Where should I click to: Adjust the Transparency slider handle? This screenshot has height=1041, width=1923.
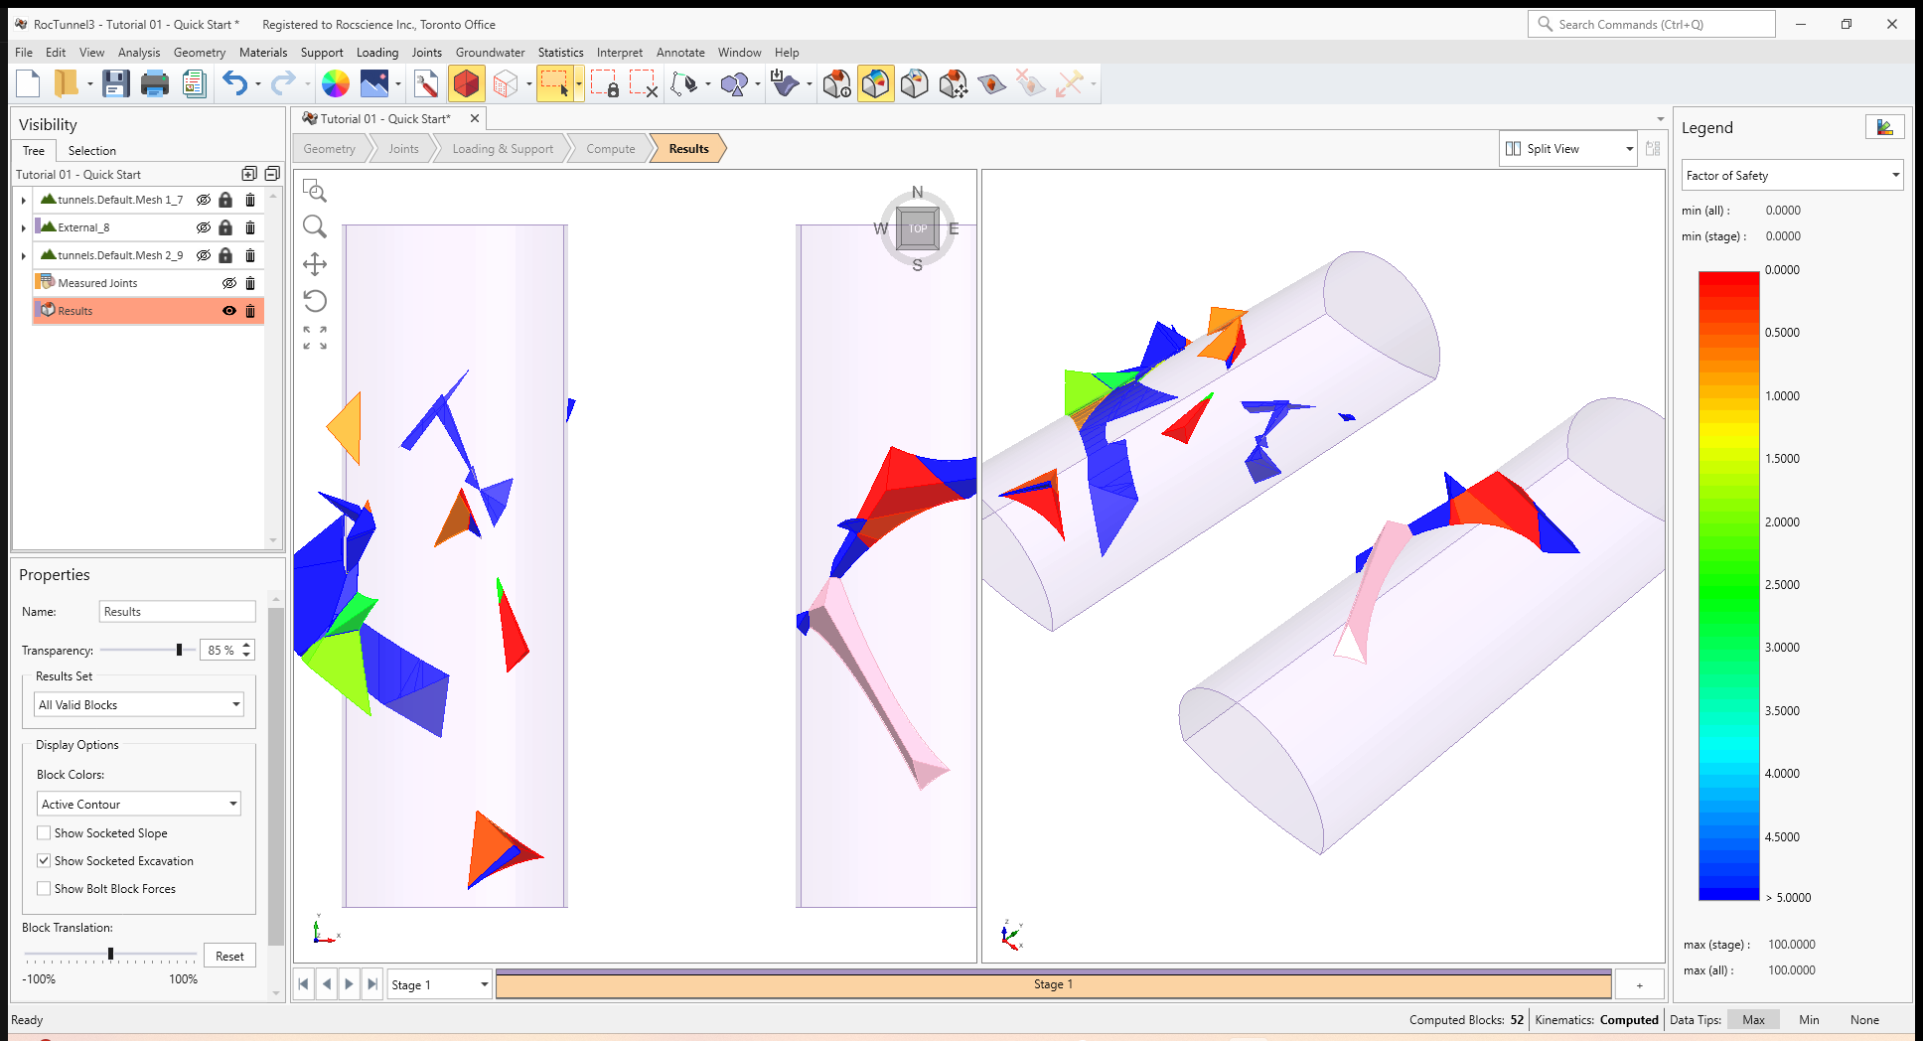point(179,650)
